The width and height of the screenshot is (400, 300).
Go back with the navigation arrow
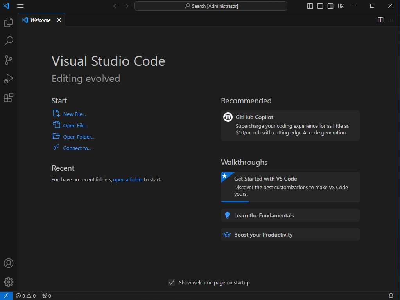116,6
